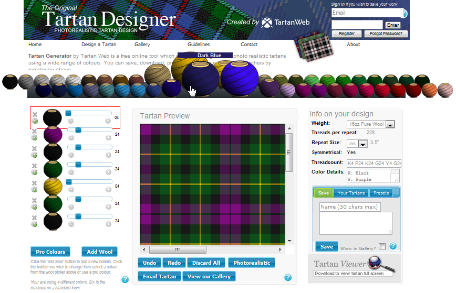Open help icon below the wool instructions
The height and width of the screenshot is (293, 456).
[x=125, y=279]
